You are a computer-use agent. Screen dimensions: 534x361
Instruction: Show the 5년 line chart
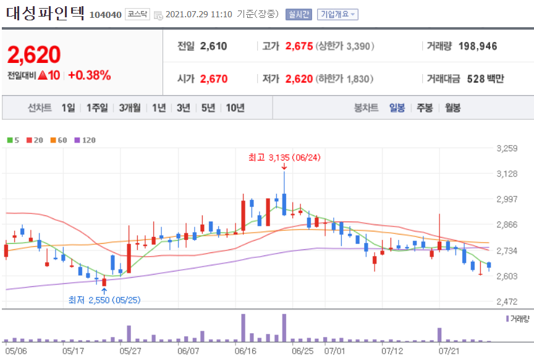208,108
